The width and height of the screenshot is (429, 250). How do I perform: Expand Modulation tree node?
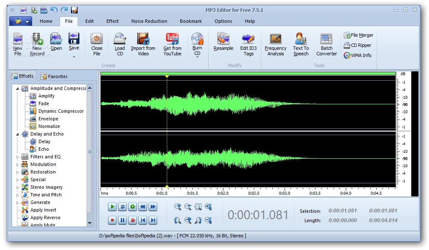(x=17, y=165)
